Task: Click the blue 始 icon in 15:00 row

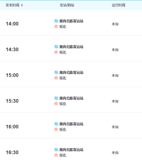Action: point(56,72)
